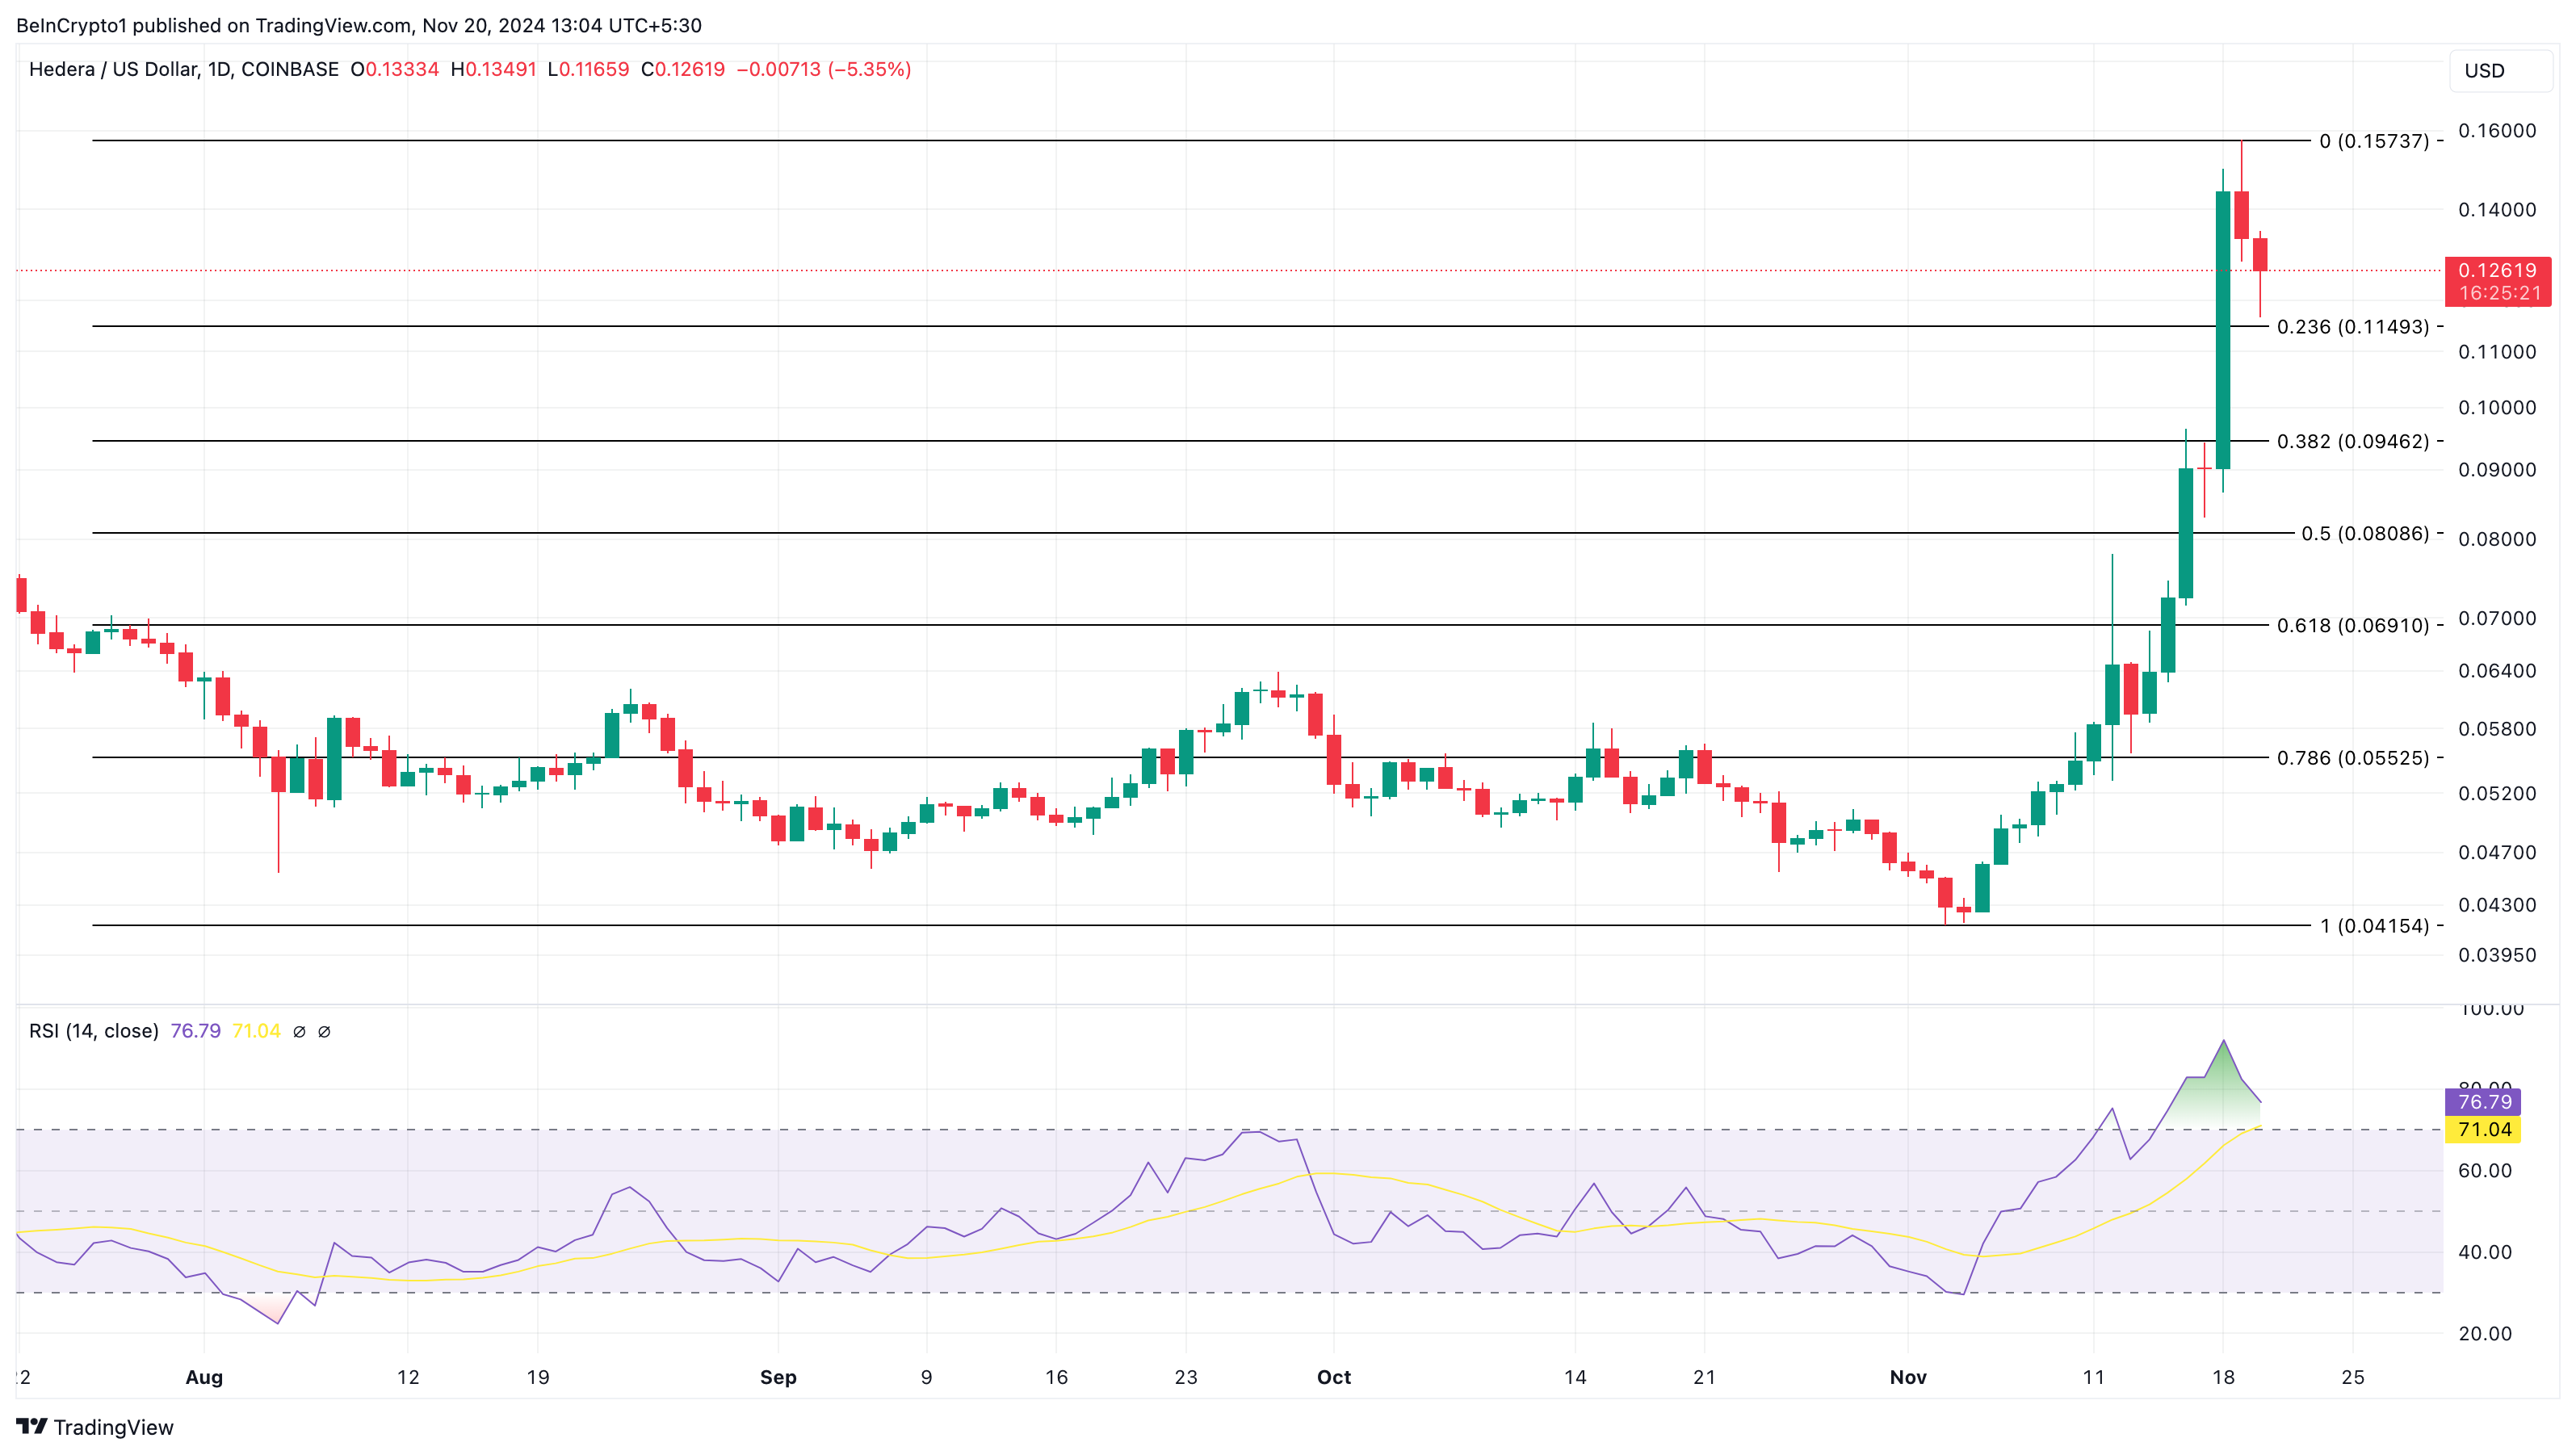The height and width of the screenshot is (1455, 2576).
Task: Click the second ∅ symbol in RSI legend
Action: pyautogui.click(x=324, y=1031)
